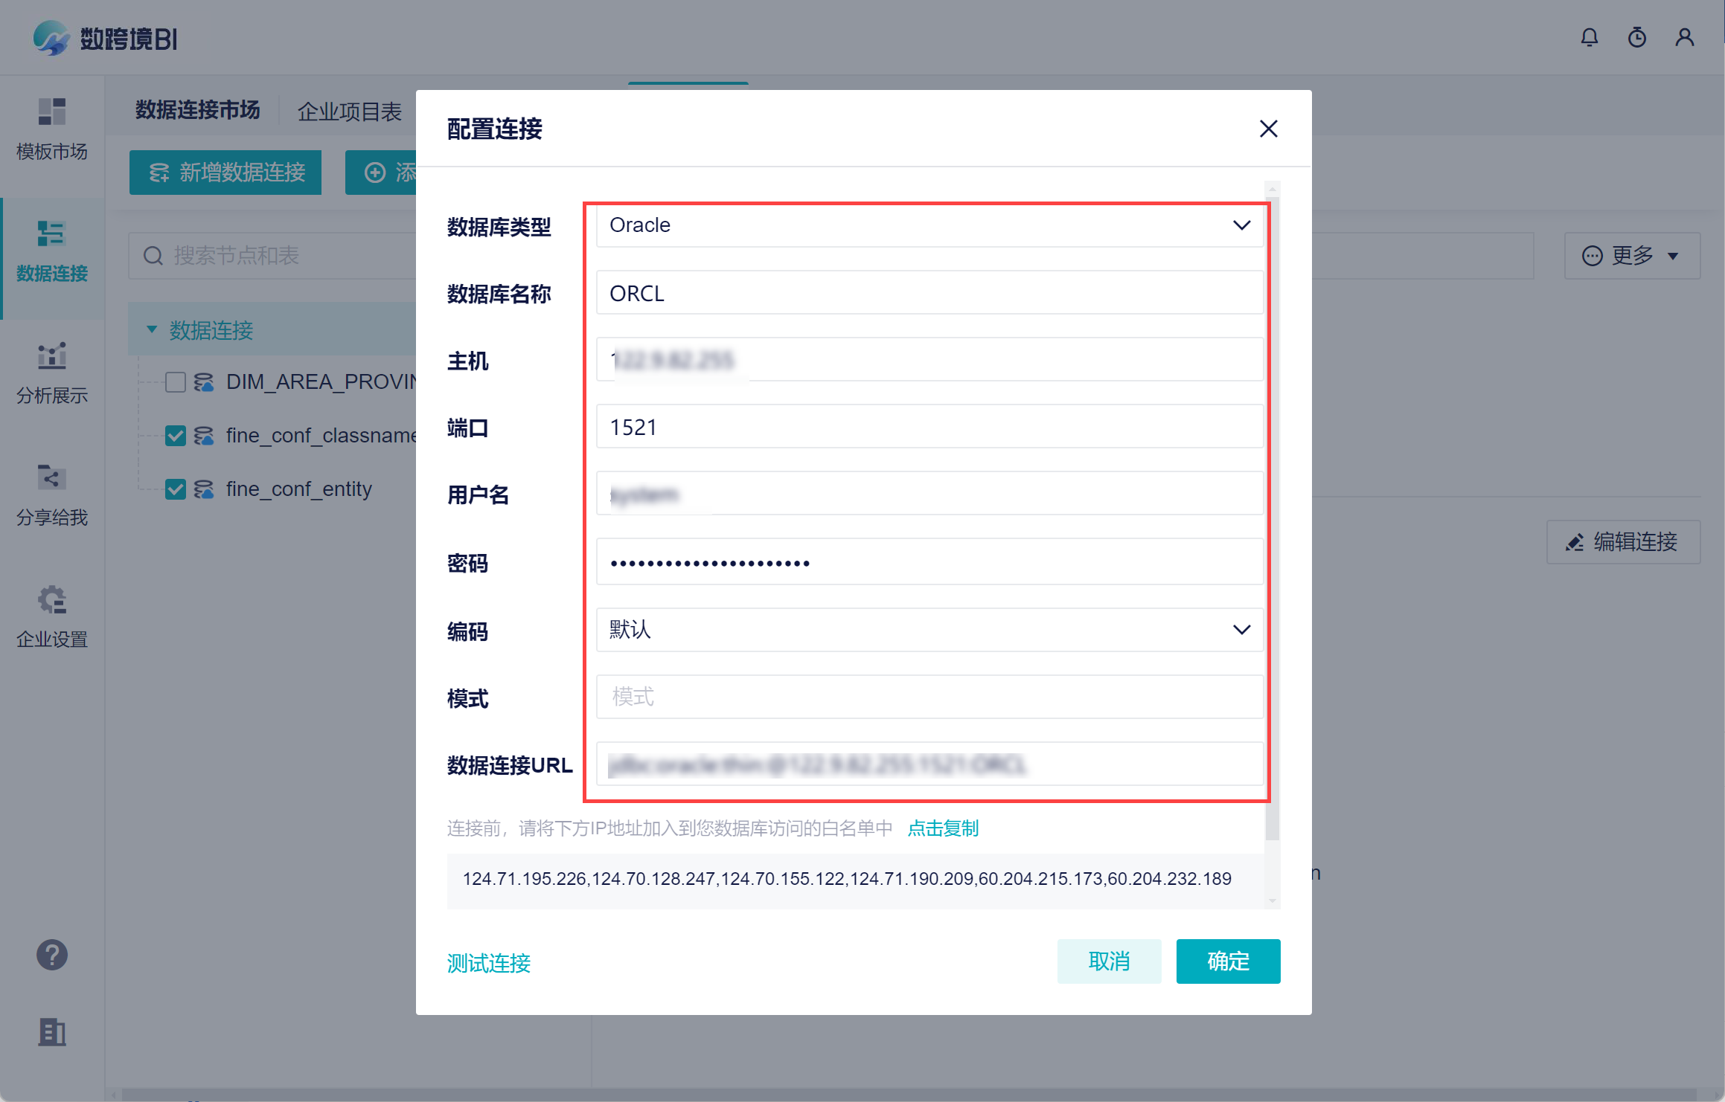Open the user profile icon
The height and width of the screenshot is (1102, 1725).
coord(1684,37)
